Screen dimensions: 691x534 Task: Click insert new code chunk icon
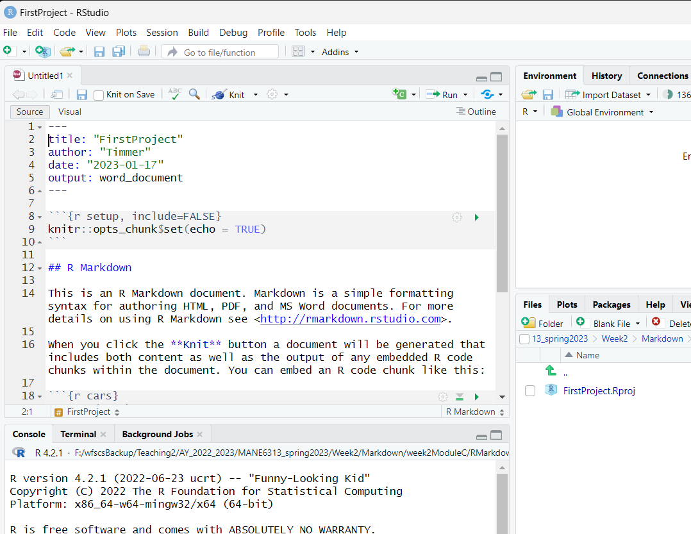tap(400, 94)
